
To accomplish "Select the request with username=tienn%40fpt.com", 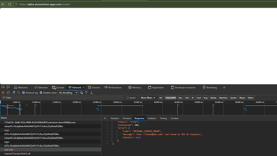I will pos(51,122).
